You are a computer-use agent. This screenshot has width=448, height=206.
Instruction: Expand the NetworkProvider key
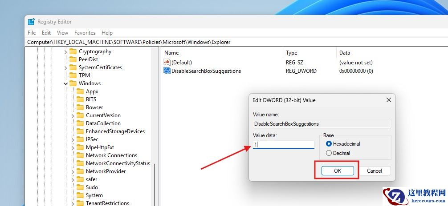point(73,171)
